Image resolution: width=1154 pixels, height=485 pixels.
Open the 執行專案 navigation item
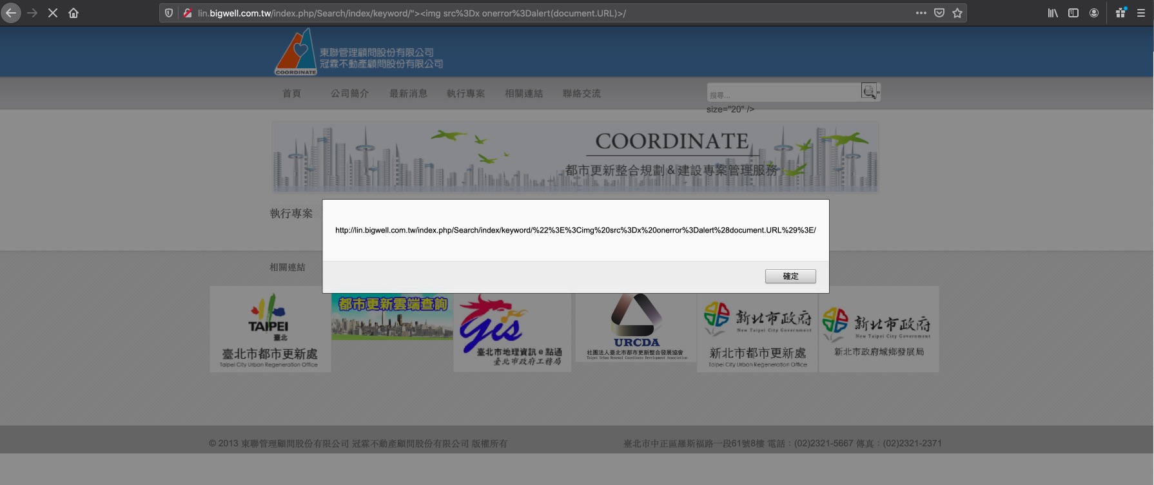(466, 93)
